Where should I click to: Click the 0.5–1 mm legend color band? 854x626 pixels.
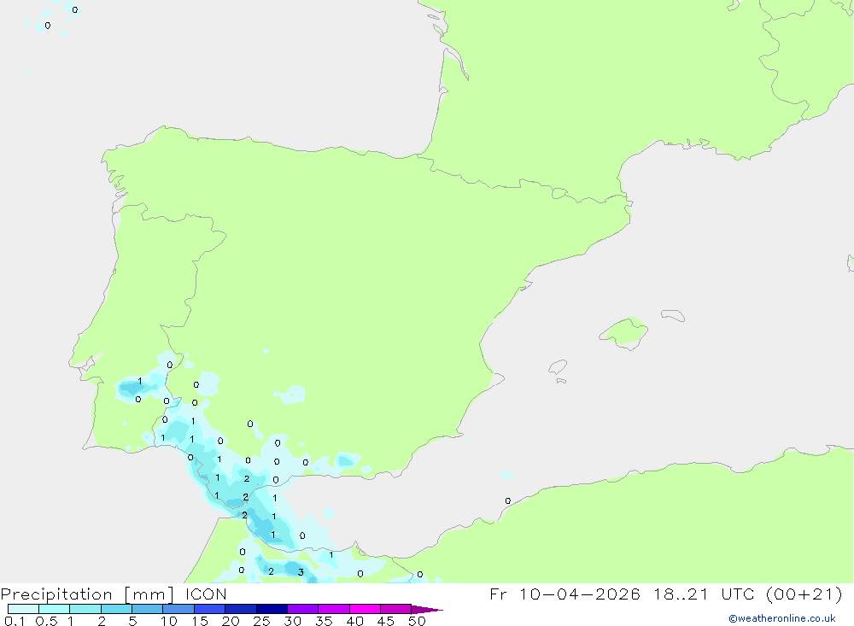point(55,609)
